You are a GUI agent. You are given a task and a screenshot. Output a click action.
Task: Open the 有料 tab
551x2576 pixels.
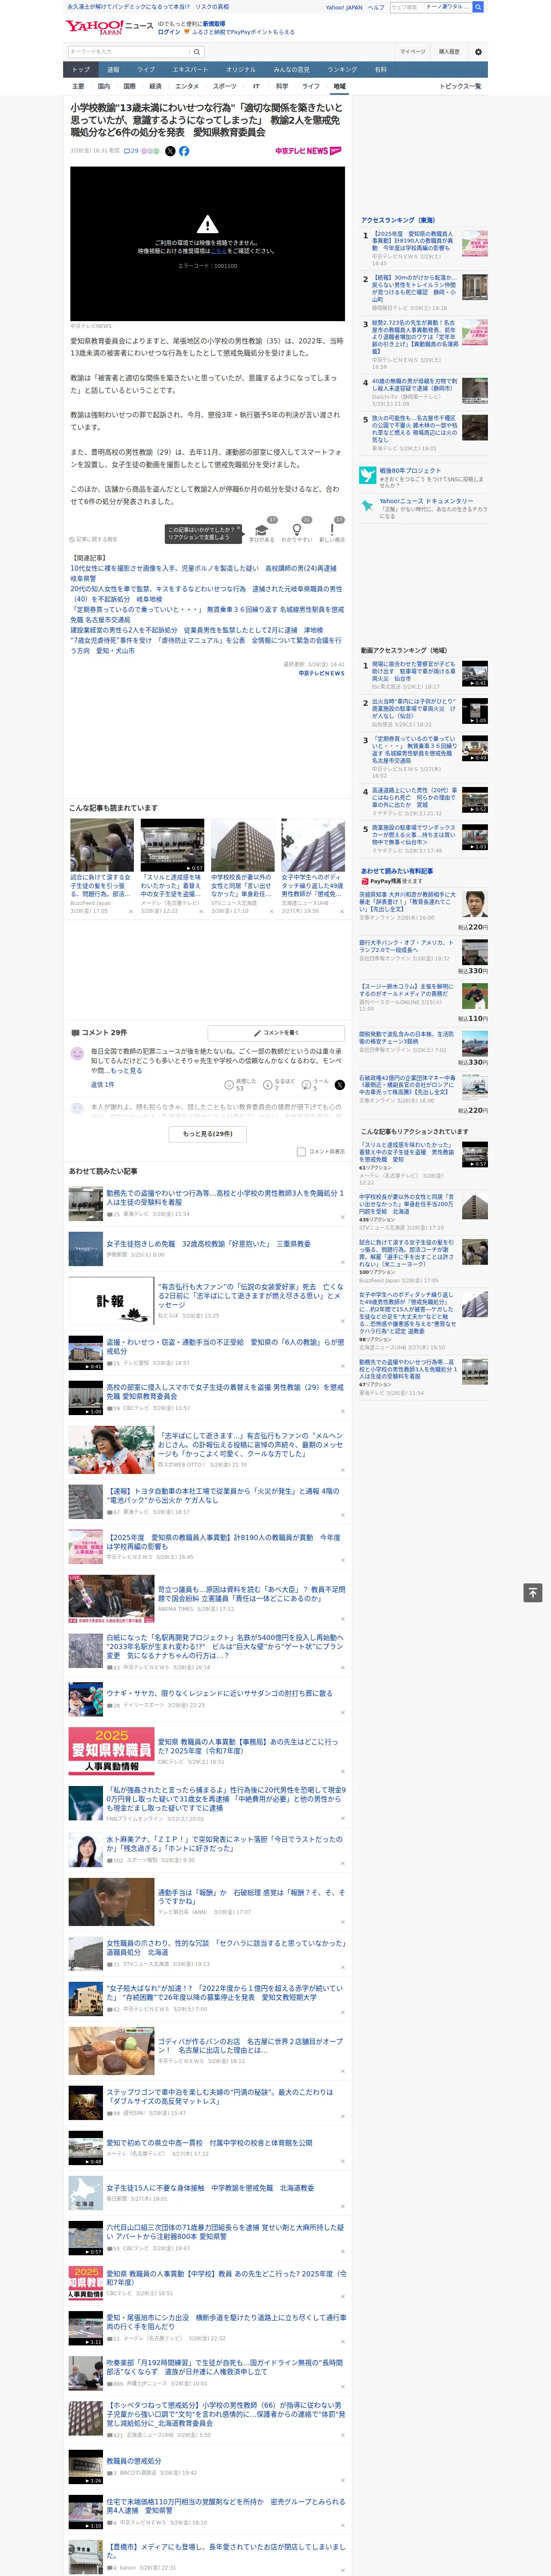coord(380,69)
